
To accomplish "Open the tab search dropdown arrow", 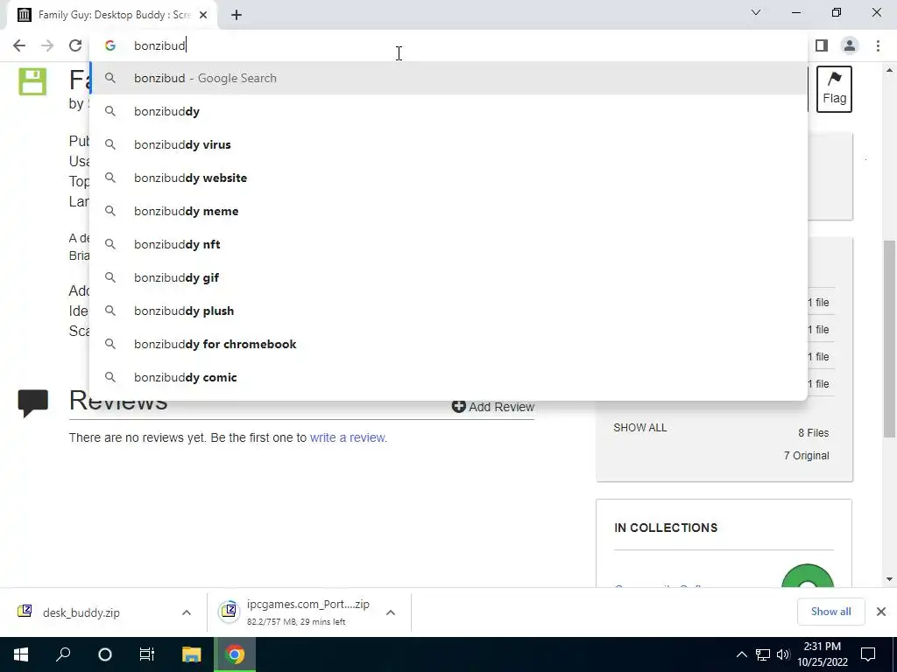I will click(x=756, y=12).
